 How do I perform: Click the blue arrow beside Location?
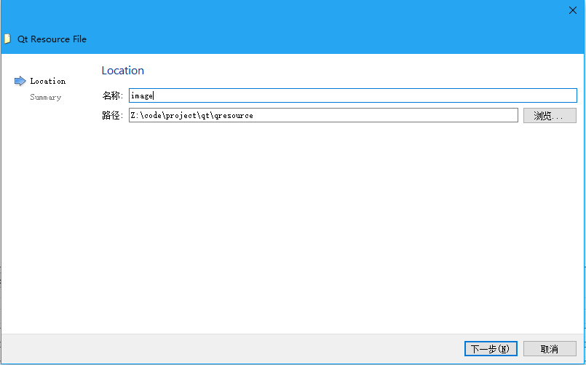coord(20,81)
